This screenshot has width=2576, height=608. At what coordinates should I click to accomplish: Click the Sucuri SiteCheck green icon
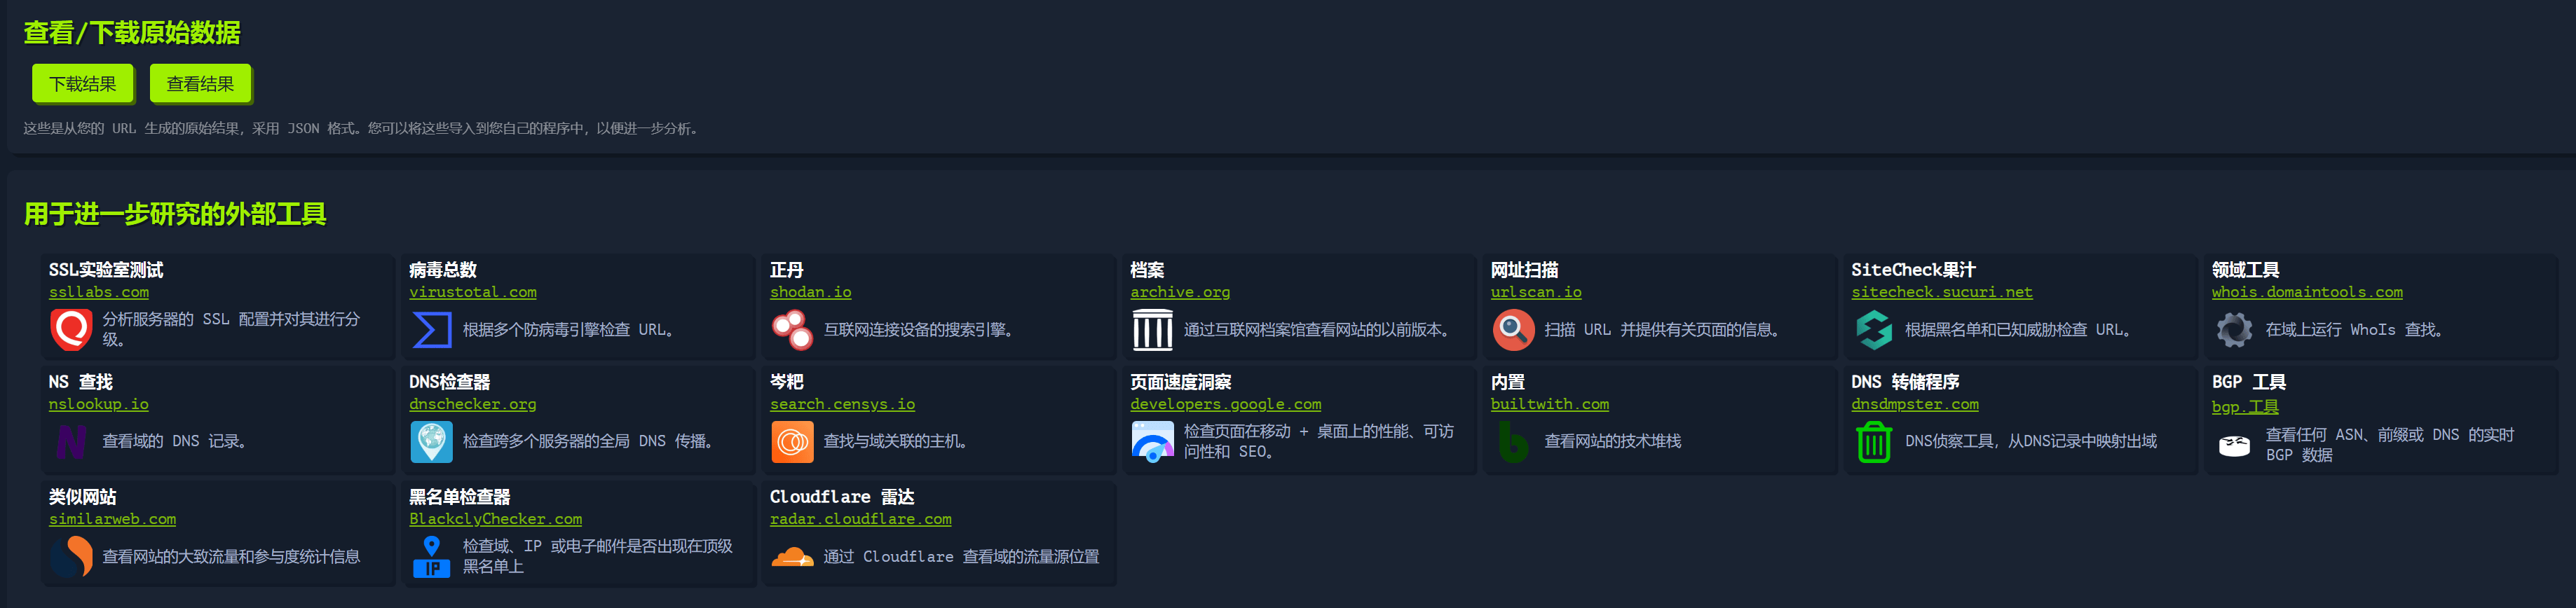point(1873,329)
